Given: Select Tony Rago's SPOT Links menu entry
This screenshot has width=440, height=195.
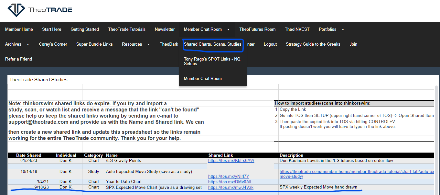Looking at the screenshot, I should [212, 61].
